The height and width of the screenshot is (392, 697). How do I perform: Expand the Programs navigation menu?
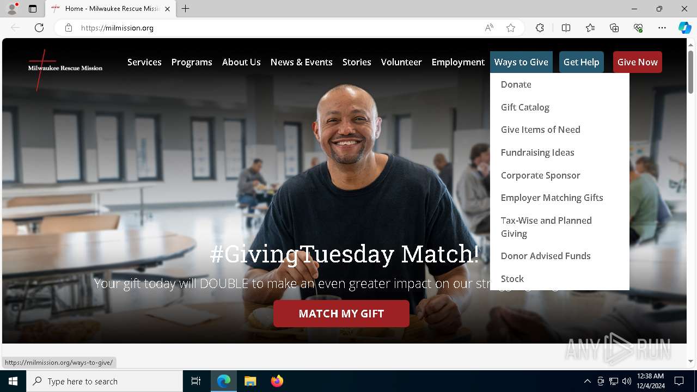[192, 62]
